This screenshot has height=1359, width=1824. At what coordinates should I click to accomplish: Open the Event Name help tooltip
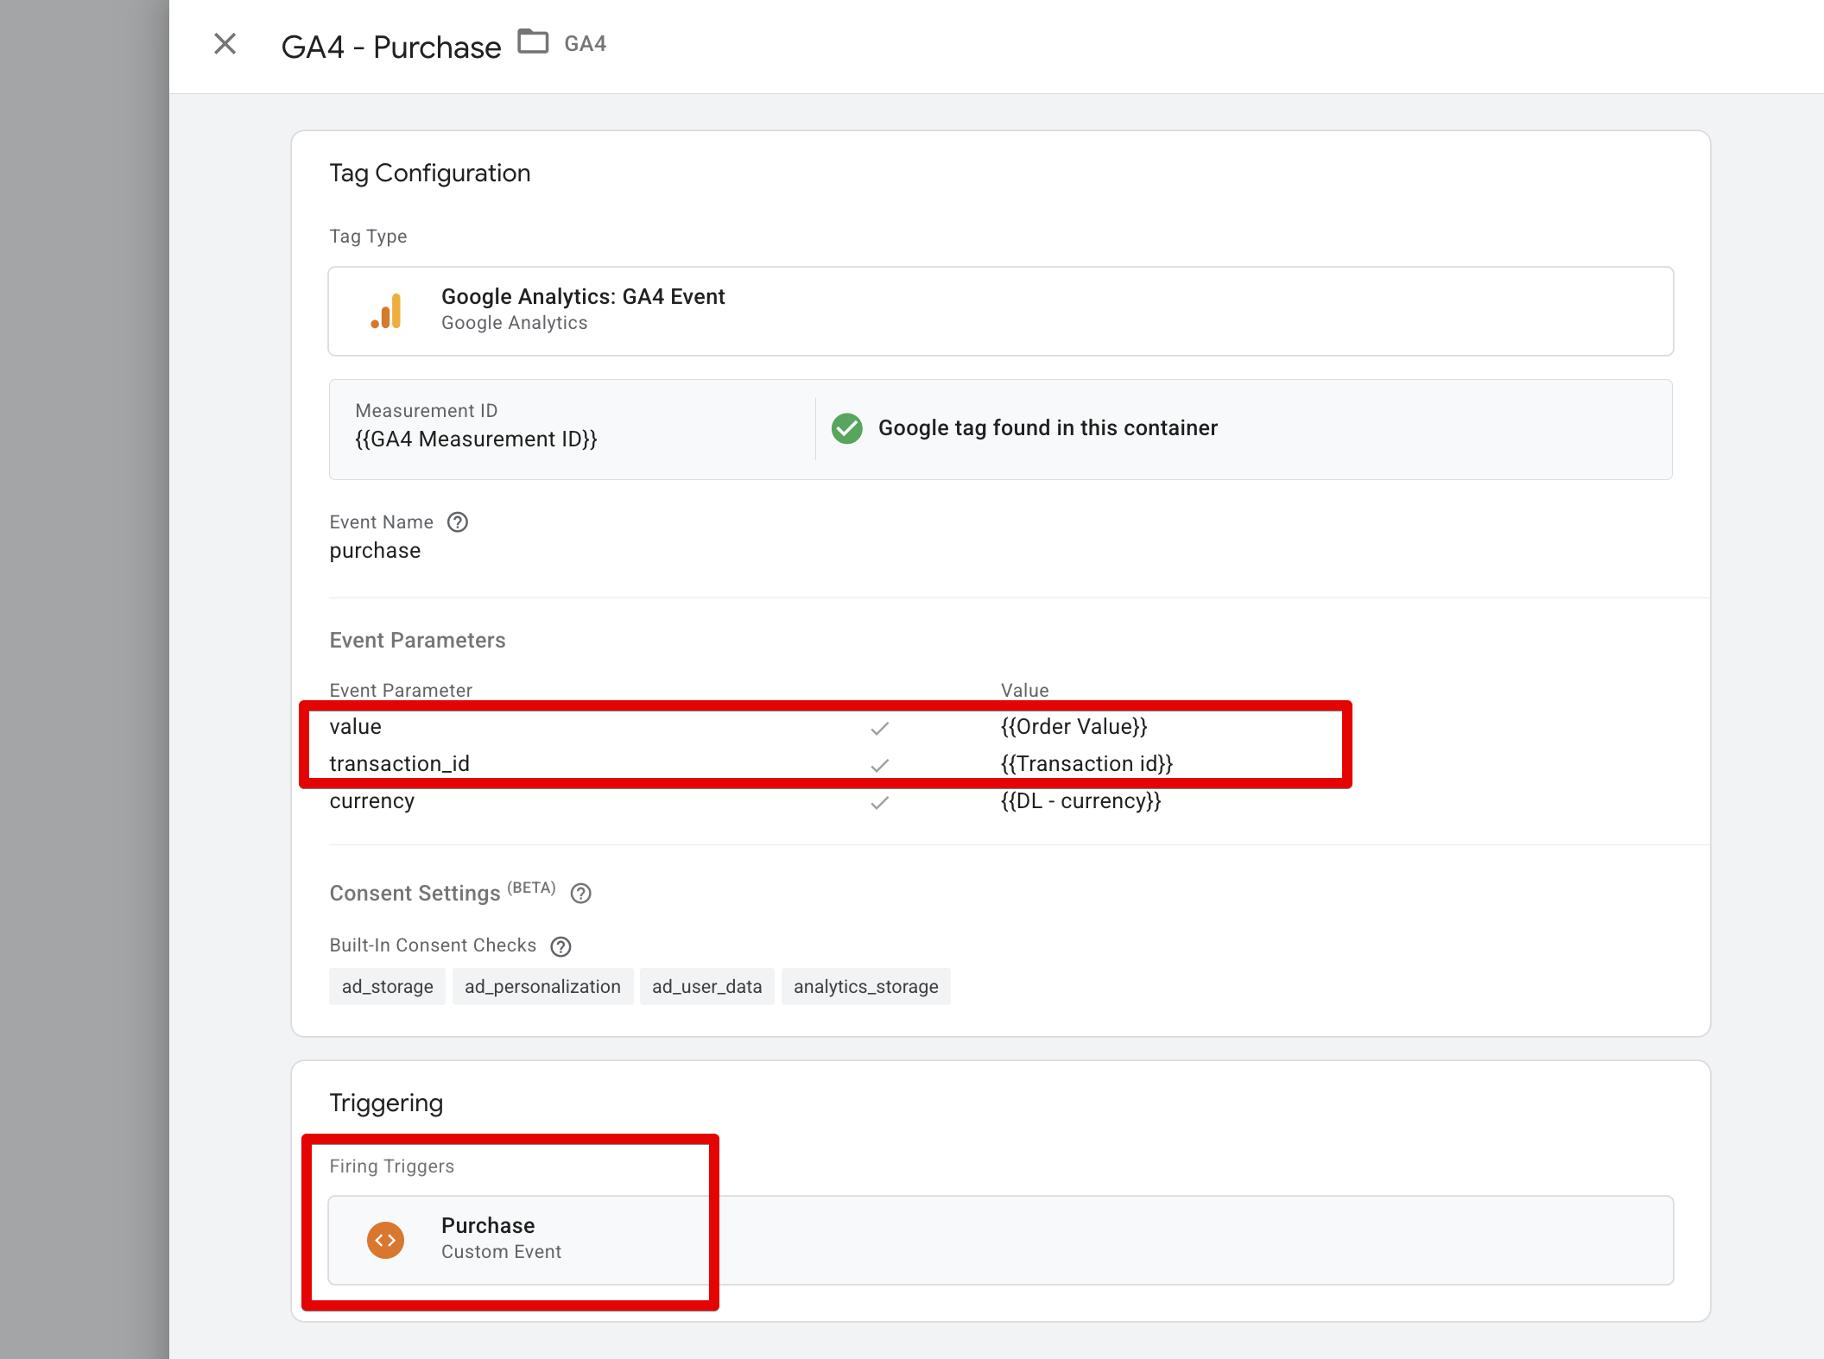tap(458, 521)
